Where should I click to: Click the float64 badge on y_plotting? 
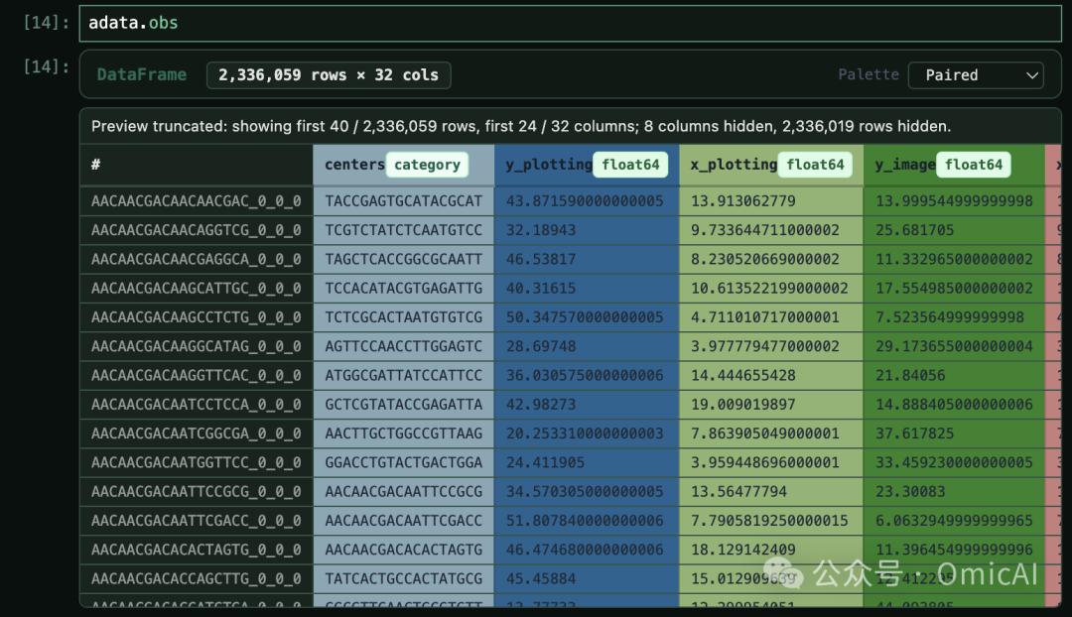coord(630,165)
